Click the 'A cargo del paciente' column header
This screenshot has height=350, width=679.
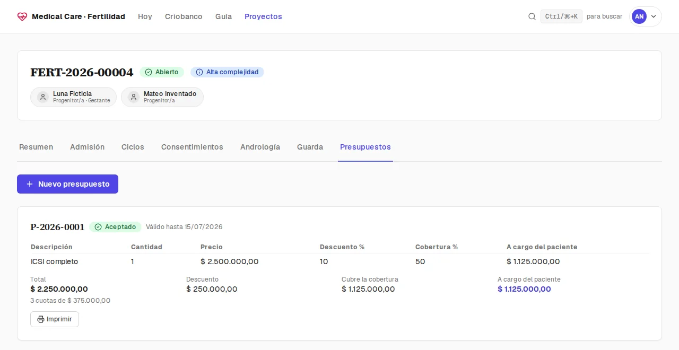pos(542,247)
